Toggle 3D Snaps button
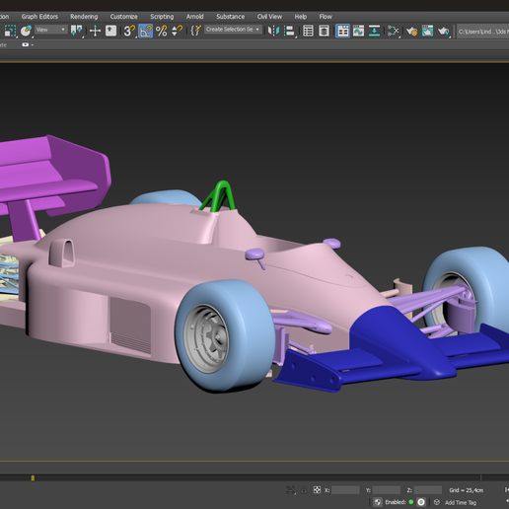 [x=129, y=31]
